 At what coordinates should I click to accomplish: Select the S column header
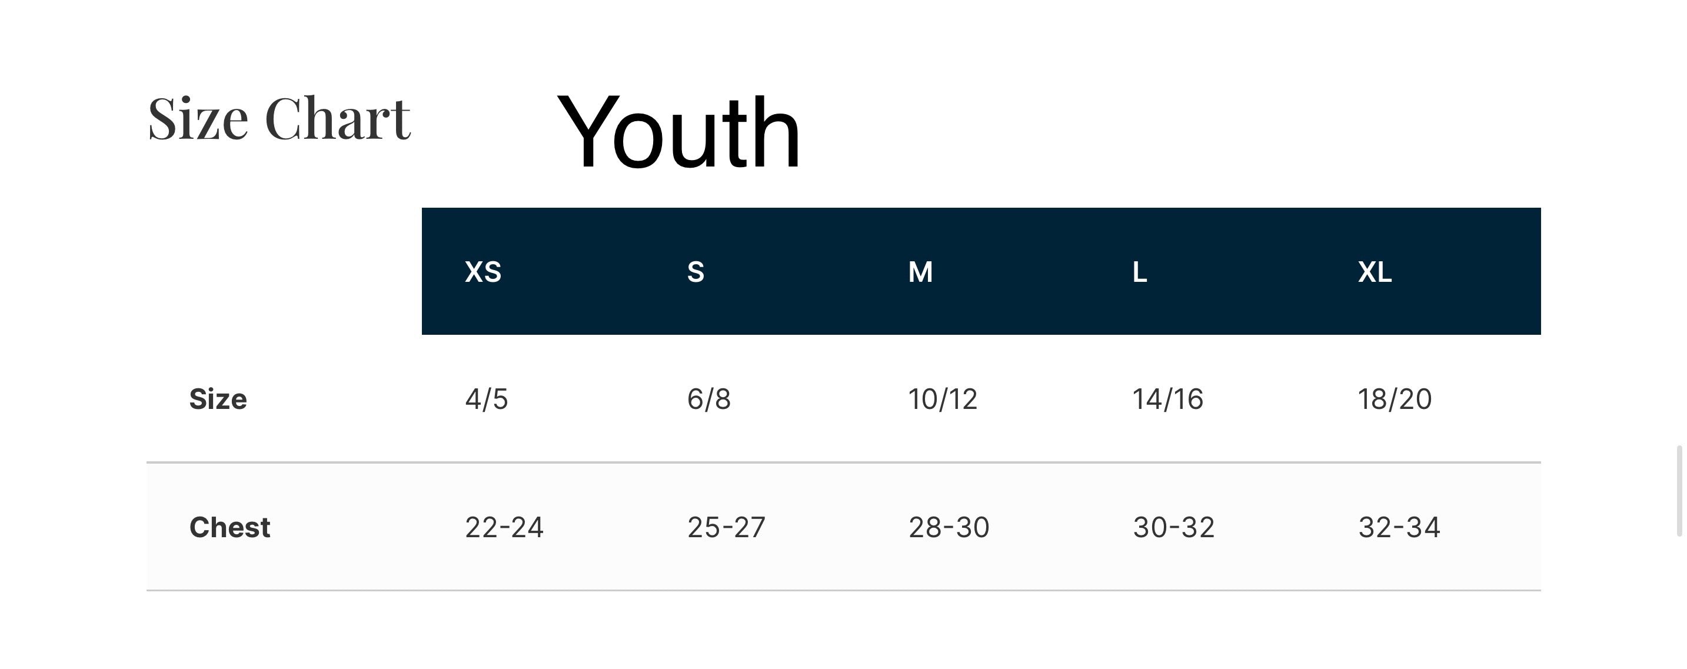696,272
